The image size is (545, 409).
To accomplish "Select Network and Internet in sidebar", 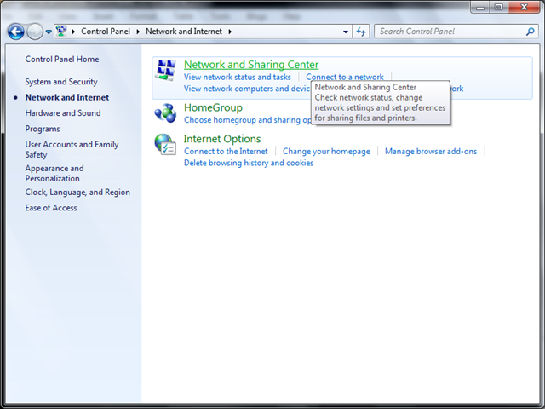I will click(66, 97).
